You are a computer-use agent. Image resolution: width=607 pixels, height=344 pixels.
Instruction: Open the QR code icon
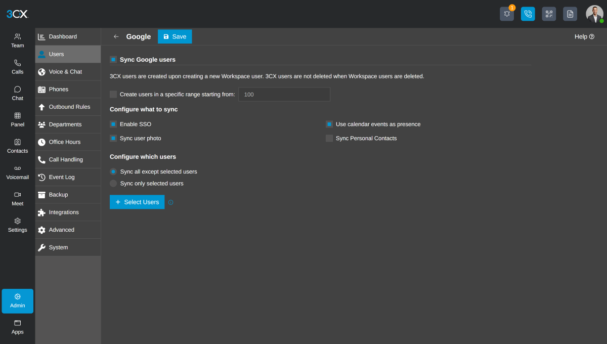point(549,14)
